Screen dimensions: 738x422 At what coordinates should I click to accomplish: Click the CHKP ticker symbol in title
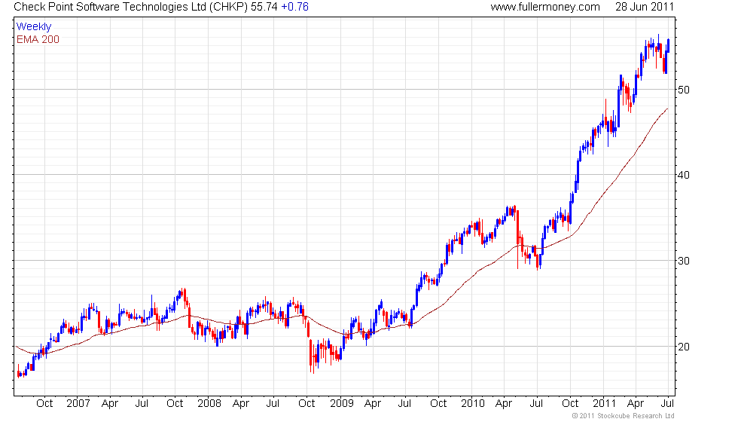pyautogui.click(x=227, y=7)
